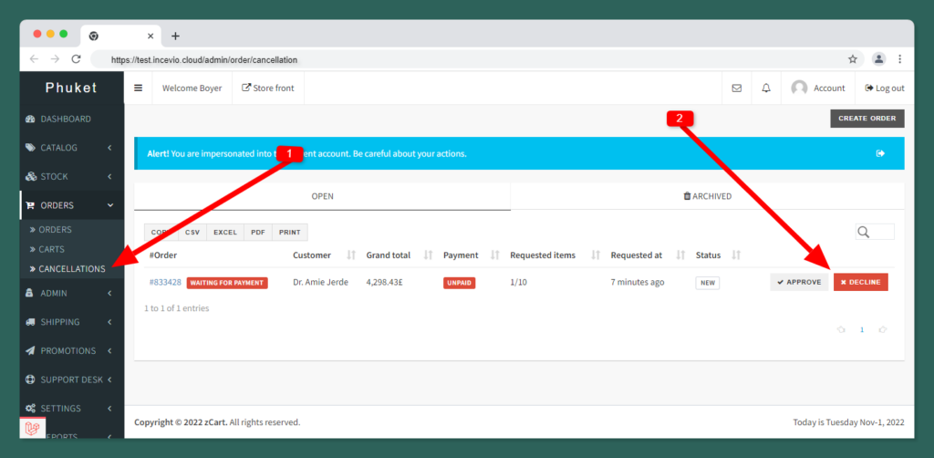Expand the Stock sidebar menu
934x458 pixels.
pos(71,177)
